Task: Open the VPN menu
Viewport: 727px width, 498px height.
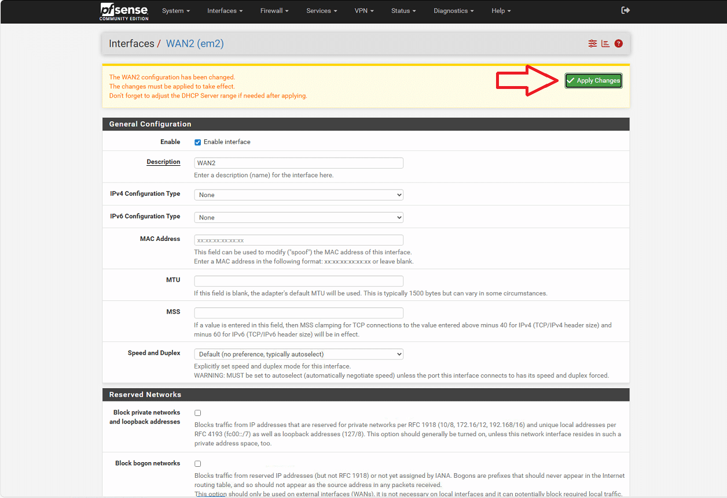Action: [x=364, y=11]
